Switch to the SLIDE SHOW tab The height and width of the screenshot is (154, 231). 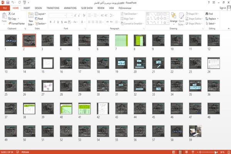coord(87,8)
